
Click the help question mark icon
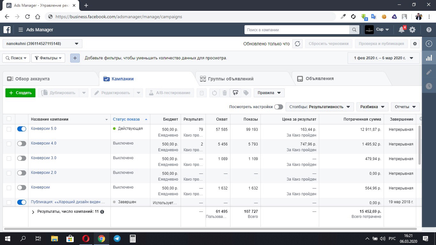point(429,30)
